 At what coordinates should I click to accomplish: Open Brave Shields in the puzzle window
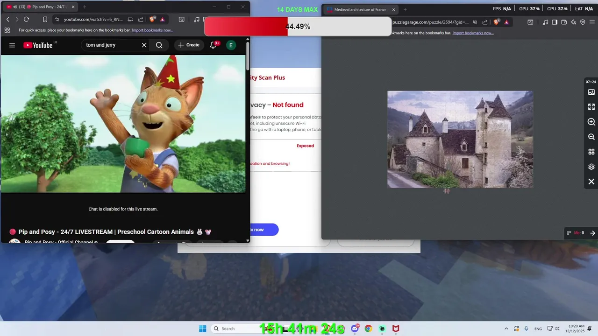point(497,22)
